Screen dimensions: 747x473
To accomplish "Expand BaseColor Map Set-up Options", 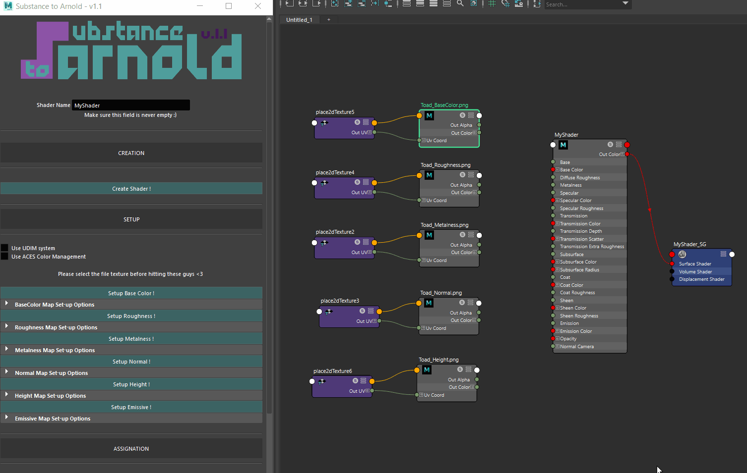I will [x=6, y=304].
